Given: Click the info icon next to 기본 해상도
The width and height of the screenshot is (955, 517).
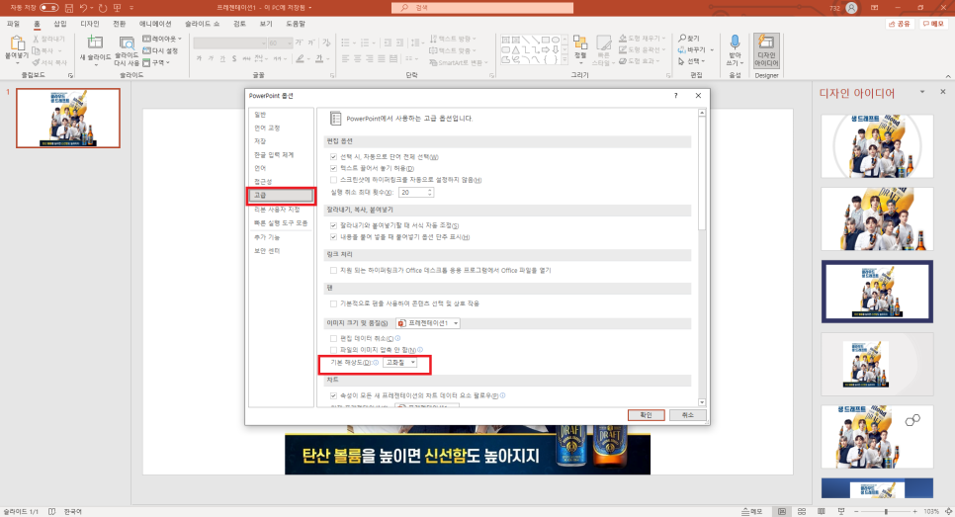Looking at the screenshot, I should click(376, 363).
